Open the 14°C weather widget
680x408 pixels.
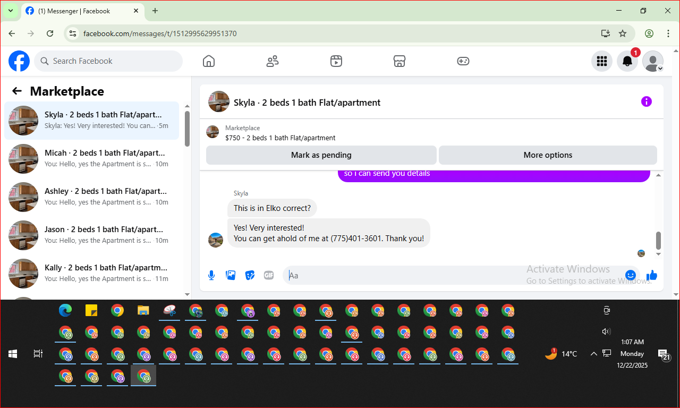click(x=561, y=353)
